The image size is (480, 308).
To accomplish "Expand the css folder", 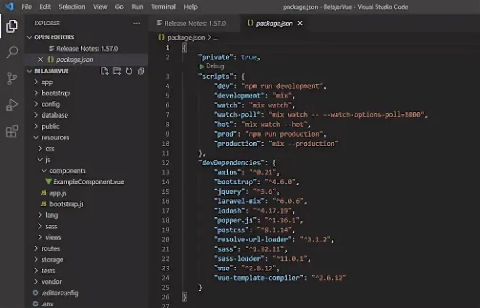I will pos(40,148).
